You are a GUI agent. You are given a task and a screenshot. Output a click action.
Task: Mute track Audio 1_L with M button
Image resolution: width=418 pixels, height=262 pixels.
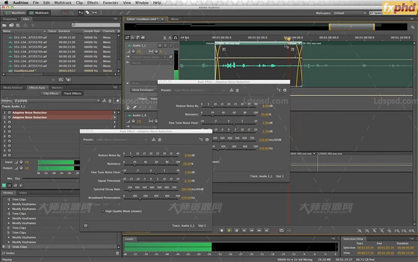159,45
